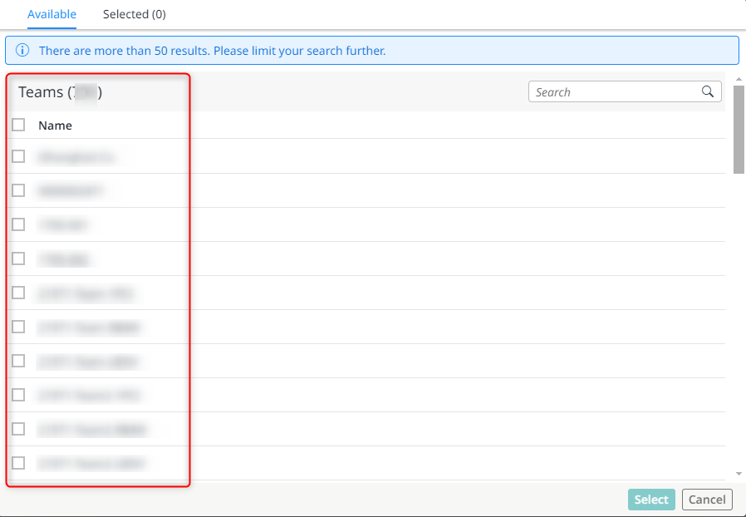Open the Selected (0) tab

click(x=135, y=14)
